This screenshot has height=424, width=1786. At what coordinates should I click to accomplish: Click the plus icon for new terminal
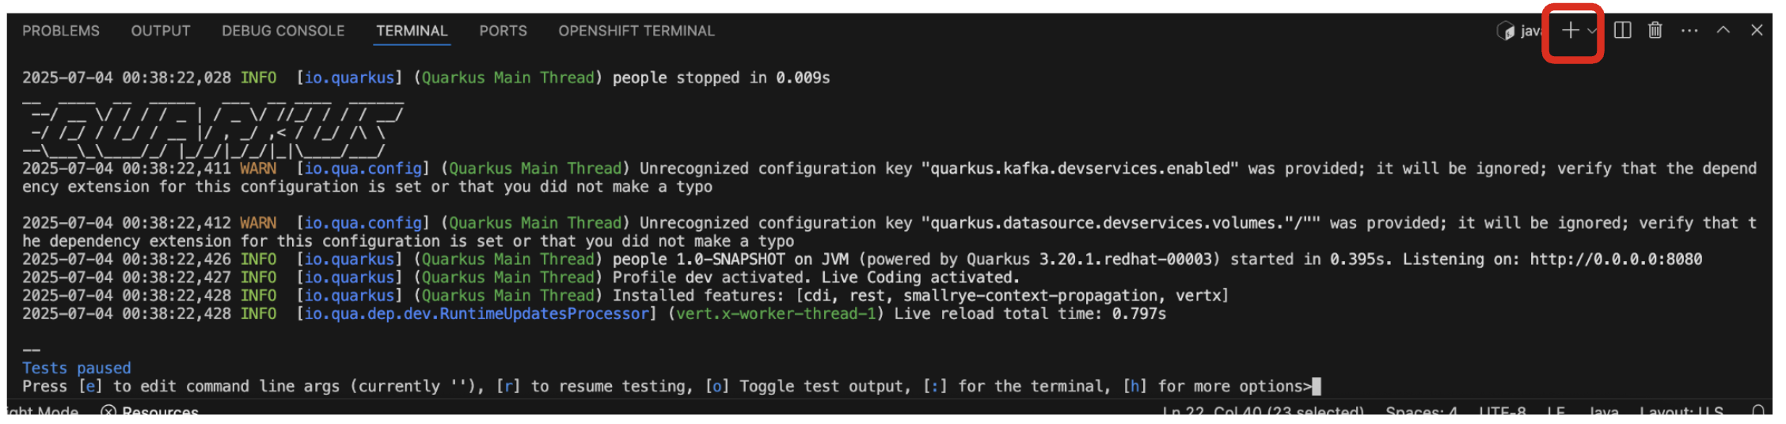[x=1570, y=31]
